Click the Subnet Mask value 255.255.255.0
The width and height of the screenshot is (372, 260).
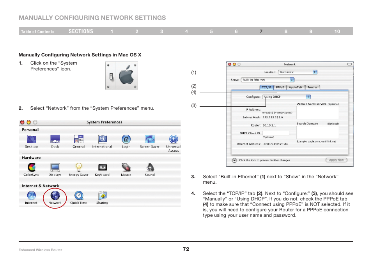point(273,118)
